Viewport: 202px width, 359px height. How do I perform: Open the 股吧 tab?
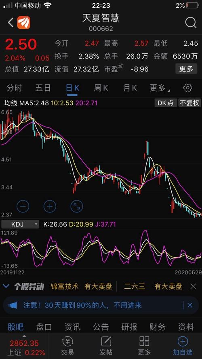[x=16, y=327]
